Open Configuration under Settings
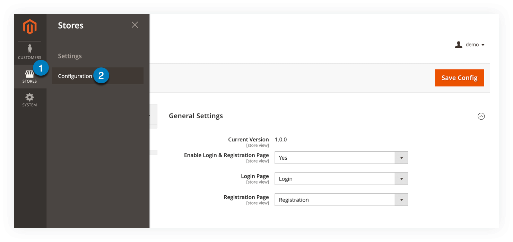Screen dimensions: 513x242 coord(75,76)
